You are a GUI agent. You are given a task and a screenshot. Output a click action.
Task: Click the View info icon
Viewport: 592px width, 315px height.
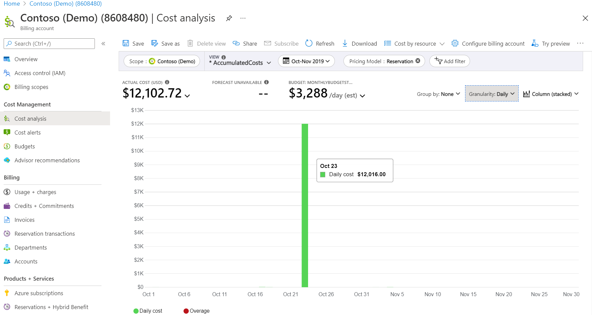(223, 57)
